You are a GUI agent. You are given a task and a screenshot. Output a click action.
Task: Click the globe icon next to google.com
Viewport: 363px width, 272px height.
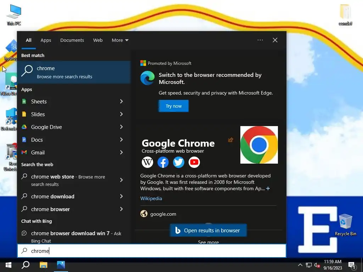point(144,214)
